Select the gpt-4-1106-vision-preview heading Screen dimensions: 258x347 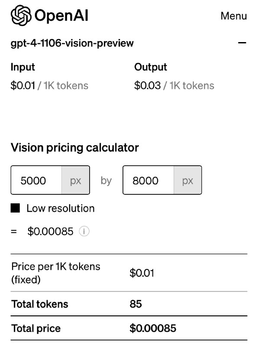coord(72,43)
